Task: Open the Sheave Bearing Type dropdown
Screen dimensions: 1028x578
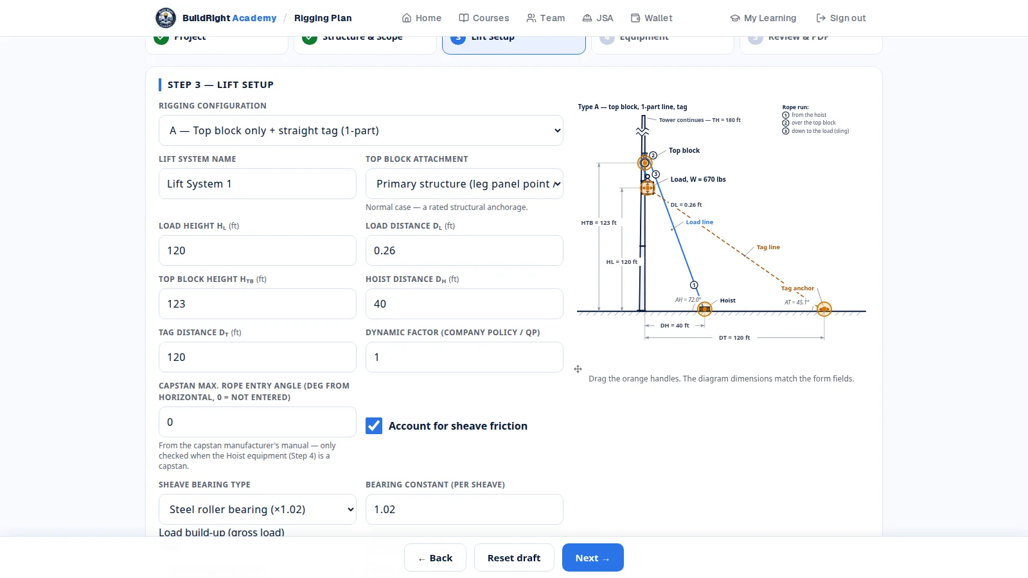Action: pyautogui.click(x=258, y=509)
